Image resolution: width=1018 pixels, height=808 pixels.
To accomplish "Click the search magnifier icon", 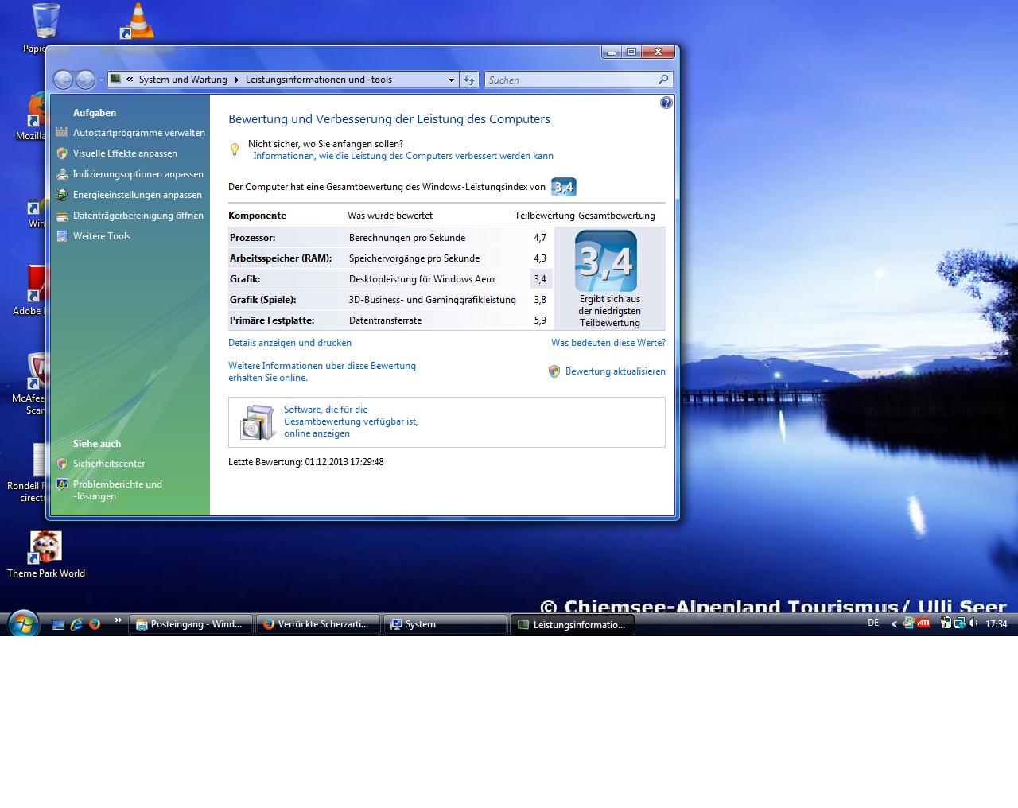I will pyautogui.click(x=664, y=80).
